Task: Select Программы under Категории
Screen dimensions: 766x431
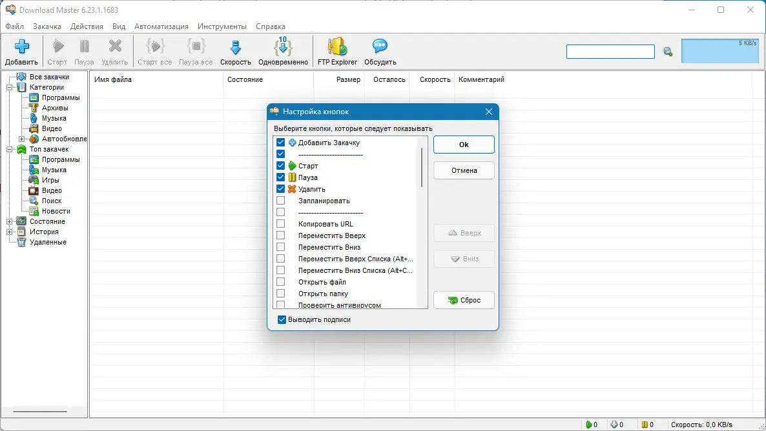Action: [x=61, y=97]
